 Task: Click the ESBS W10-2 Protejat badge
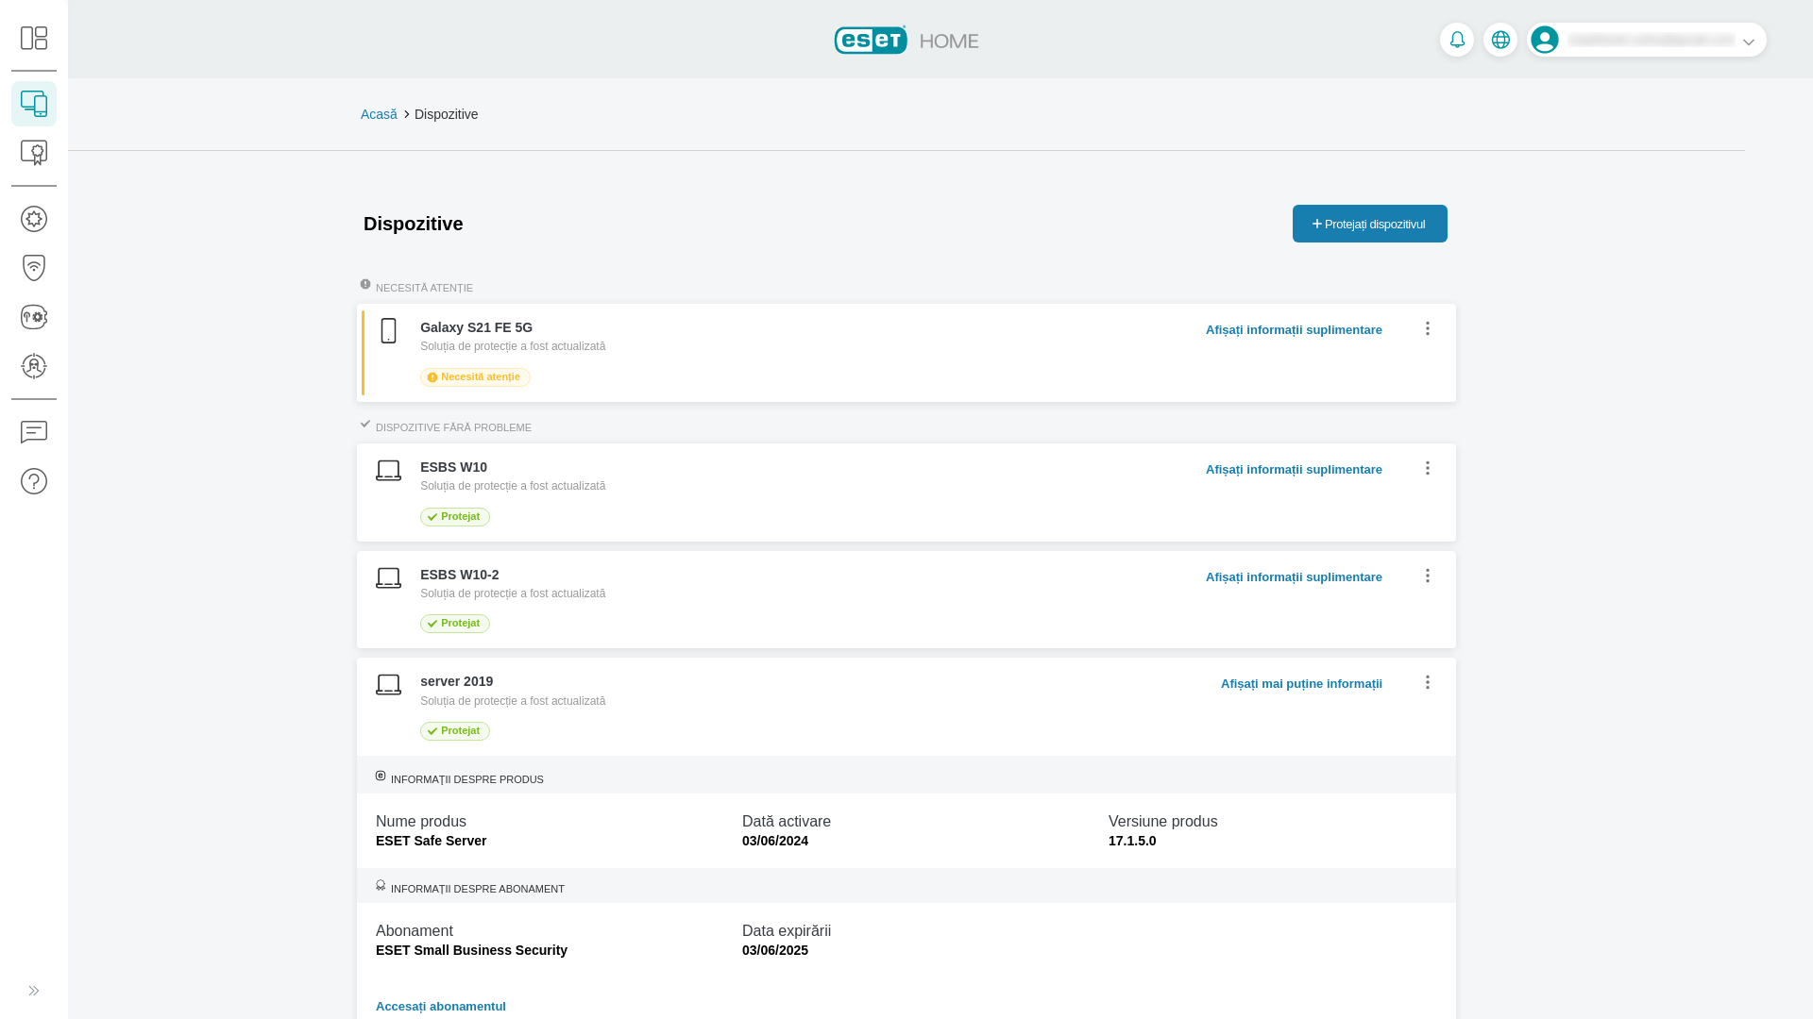point(455,624)
